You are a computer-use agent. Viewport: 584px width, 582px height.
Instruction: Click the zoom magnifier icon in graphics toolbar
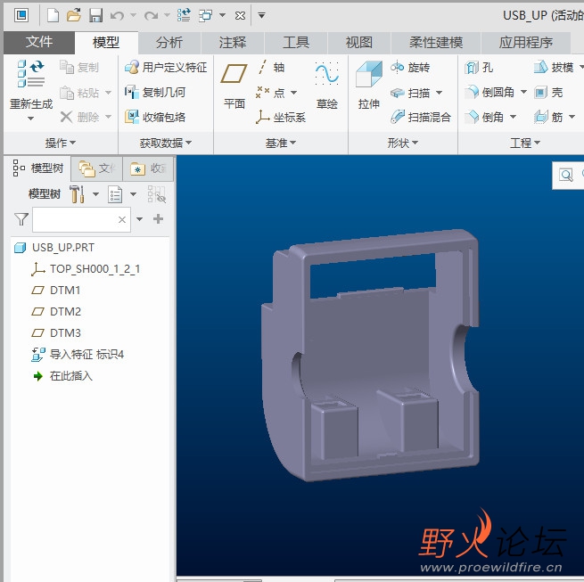tap(566, 175)
